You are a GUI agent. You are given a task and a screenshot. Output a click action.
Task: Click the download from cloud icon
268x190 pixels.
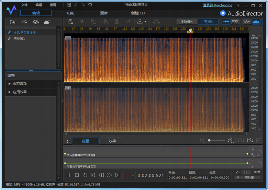(x=47, y=22)
